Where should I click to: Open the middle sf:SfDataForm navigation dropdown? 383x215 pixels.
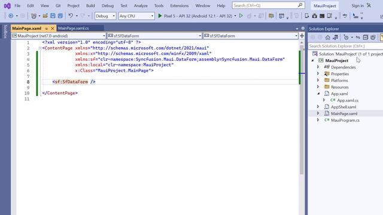154,36
